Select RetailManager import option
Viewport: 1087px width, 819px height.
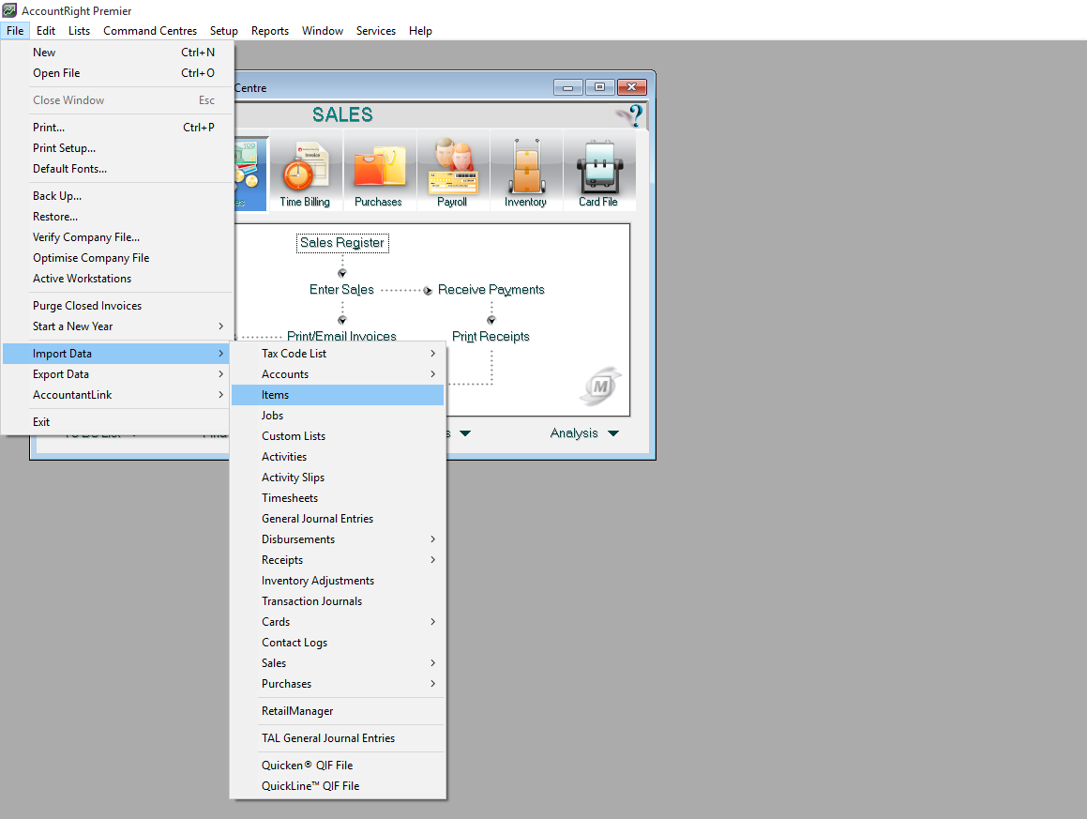pyautogui.click(x=338, y=711)
